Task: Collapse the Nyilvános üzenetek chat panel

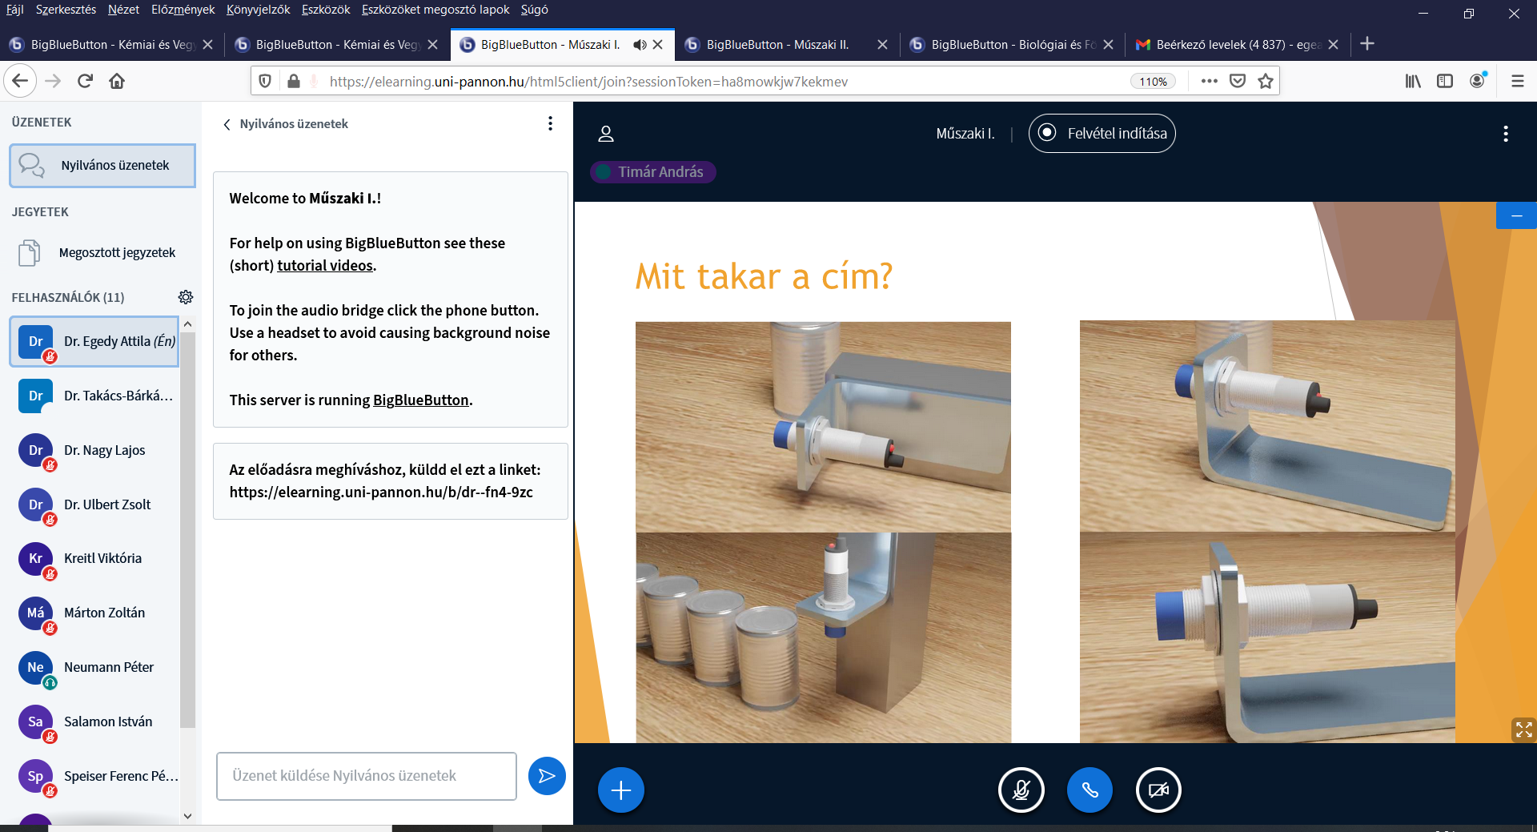Action: pyautogui.click(x=227, y=124)
